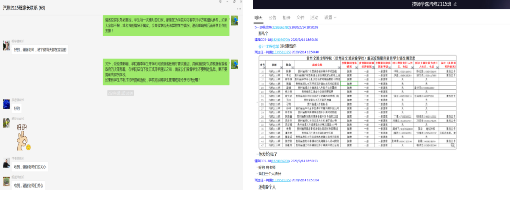Select the first green message about 请各位家长务必重视
Viewport: 510px width, 199px height.
[166, 25]
